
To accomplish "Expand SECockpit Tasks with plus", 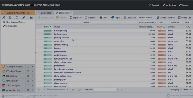I will pos(33,71).
